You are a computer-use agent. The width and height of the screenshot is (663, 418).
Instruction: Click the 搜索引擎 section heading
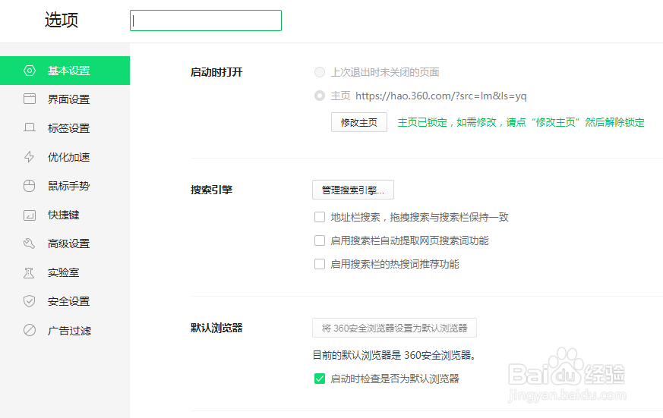coord(211,190)
